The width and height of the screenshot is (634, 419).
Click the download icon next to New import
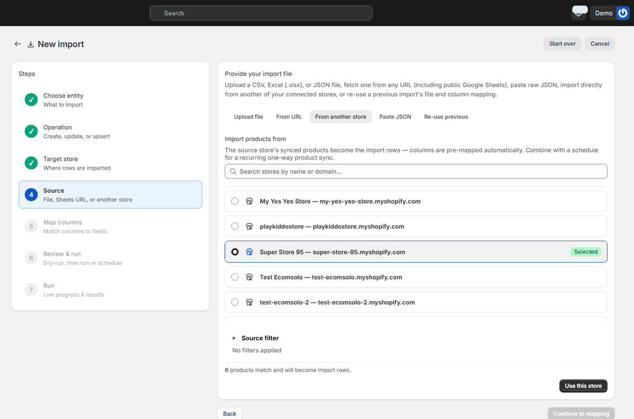30,44
